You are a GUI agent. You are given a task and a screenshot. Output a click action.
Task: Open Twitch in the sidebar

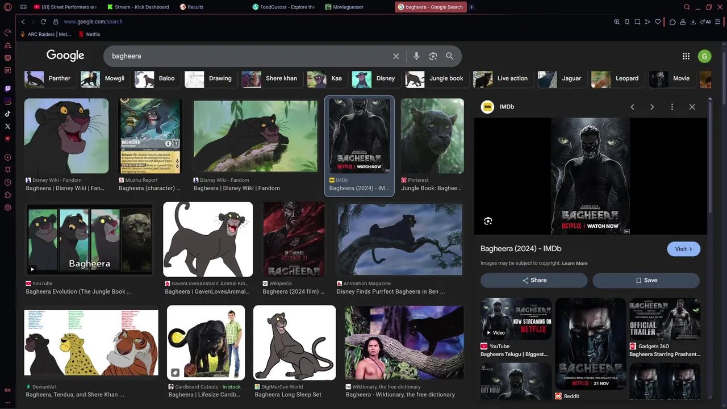pyautogui.click(x=8, y=89)
